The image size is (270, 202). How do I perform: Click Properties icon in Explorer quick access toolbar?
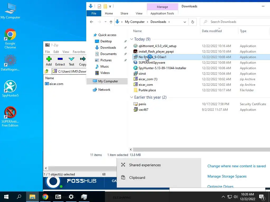pos(99,6)
